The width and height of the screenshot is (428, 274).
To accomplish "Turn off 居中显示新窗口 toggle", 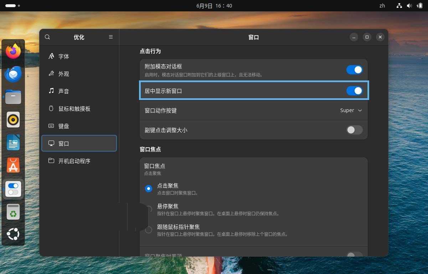I will [x=354, y=91].
